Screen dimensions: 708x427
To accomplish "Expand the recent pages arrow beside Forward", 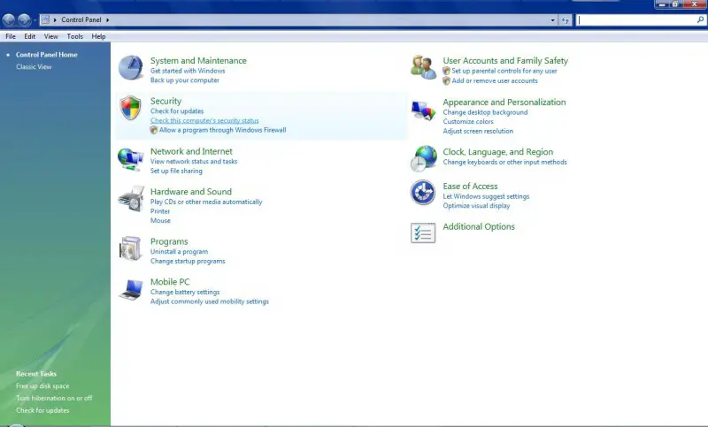I will coord(35,20).
